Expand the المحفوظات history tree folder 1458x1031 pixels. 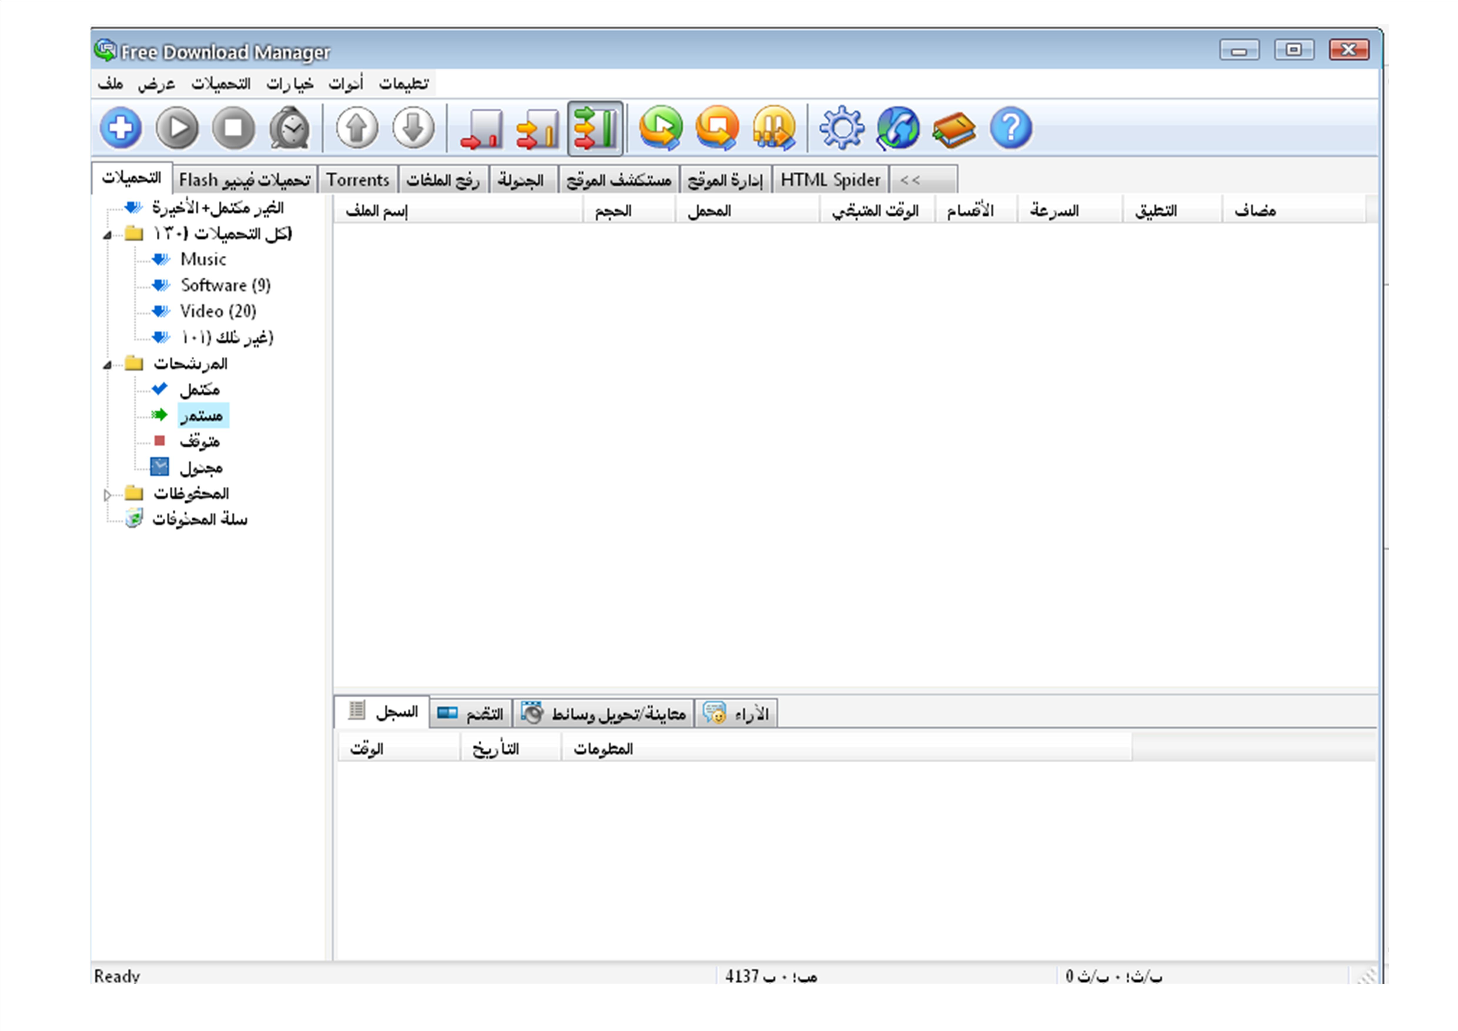tap(107, 495)
